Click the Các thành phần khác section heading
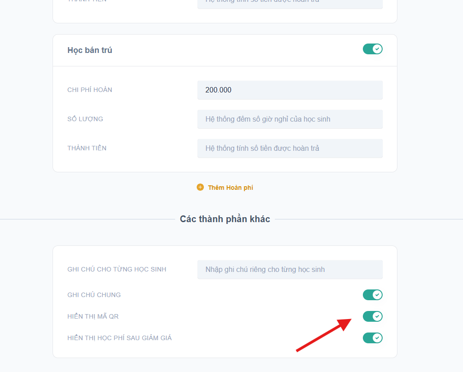The height and width of the screenshot is (372, 463). tap(225, 219)
